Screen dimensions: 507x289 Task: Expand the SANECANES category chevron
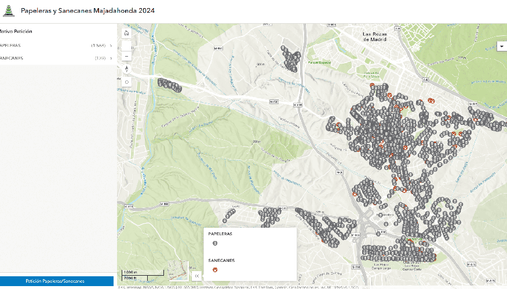[x=111, y=58]
